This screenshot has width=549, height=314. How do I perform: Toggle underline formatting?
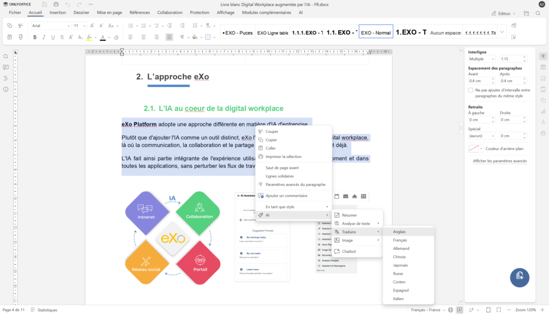(53, 38)
